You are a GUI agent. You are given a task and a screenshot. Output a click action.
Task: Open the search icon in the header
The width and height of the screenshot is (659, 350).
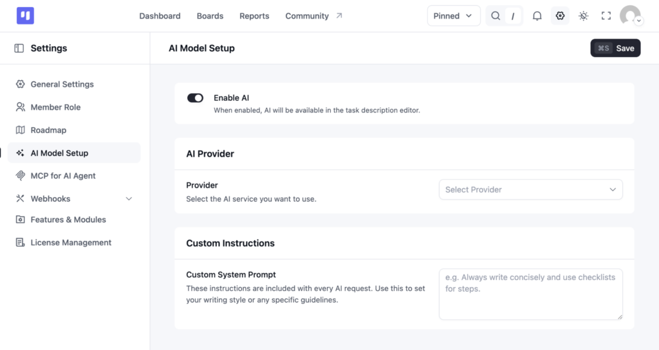click(496, 16)
